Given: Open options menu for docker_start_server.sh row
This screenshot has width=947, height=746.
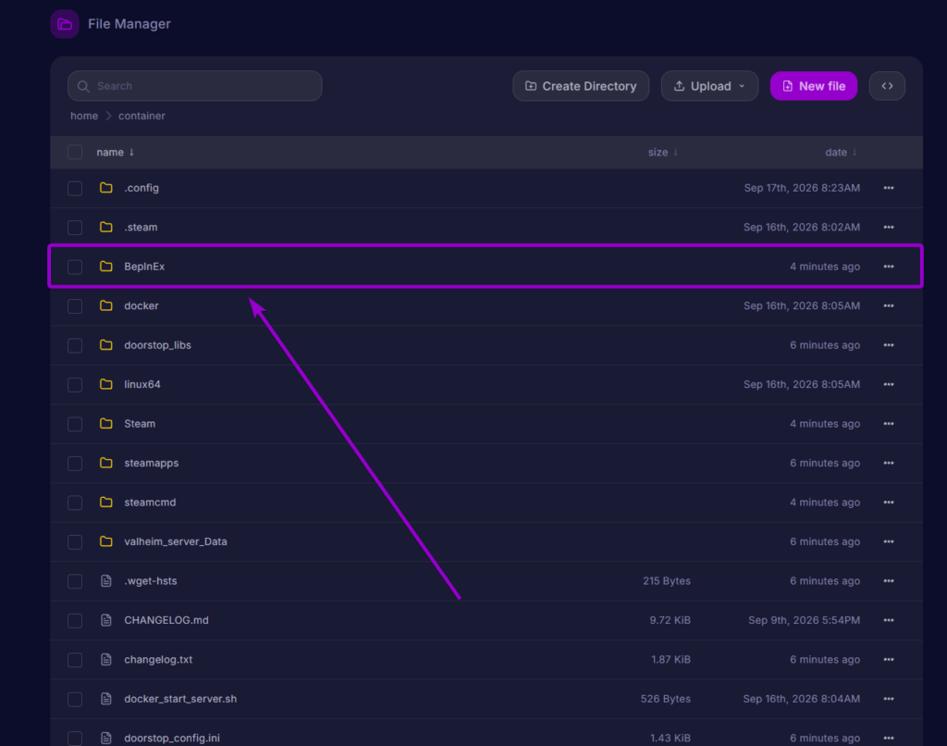Looking at the screenshot, I should (x=889, y=699).
